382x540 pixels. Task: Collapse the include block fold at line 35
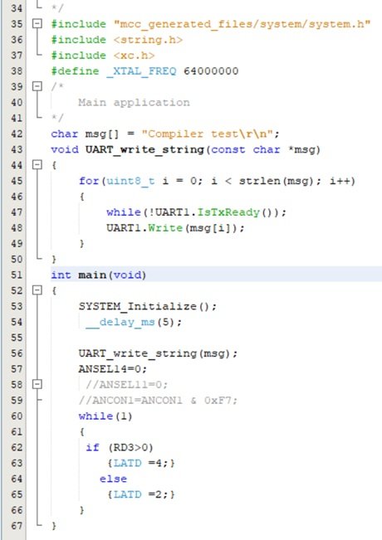tap(37, 24)
